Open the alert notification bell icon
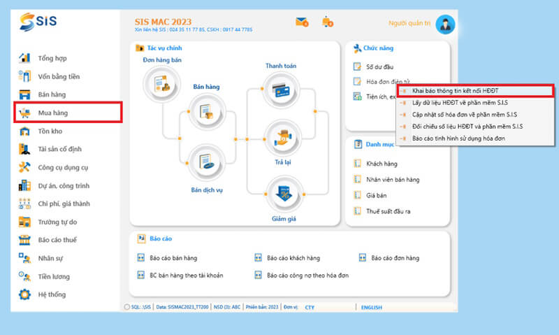Screen dimensions: 559x335 tap(327, 22)
